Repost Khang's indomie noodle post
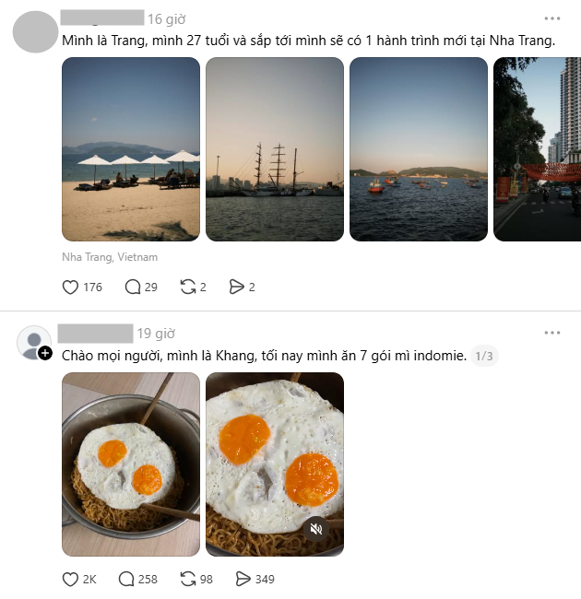 tap(187, 580)
